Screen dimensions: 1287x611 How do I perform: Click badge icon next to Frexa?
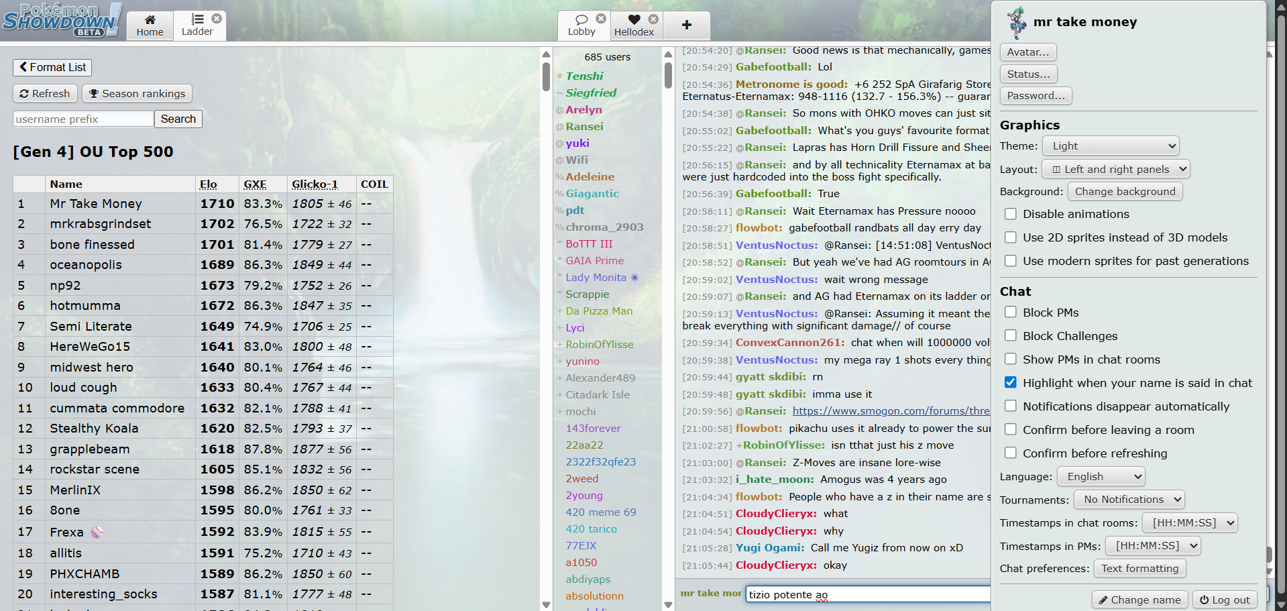pos(97,532)
